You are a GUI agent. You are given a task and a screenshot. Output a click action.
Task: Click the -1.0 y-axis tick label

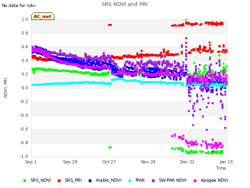click(x=24, y=156)
